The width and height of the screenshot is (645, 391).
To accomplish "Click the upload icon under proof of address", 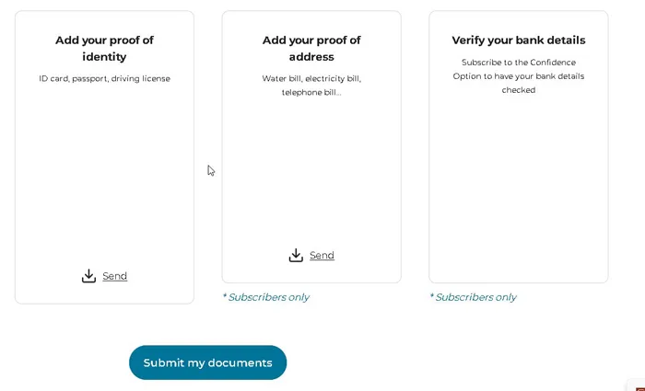I will click(296, 255).
